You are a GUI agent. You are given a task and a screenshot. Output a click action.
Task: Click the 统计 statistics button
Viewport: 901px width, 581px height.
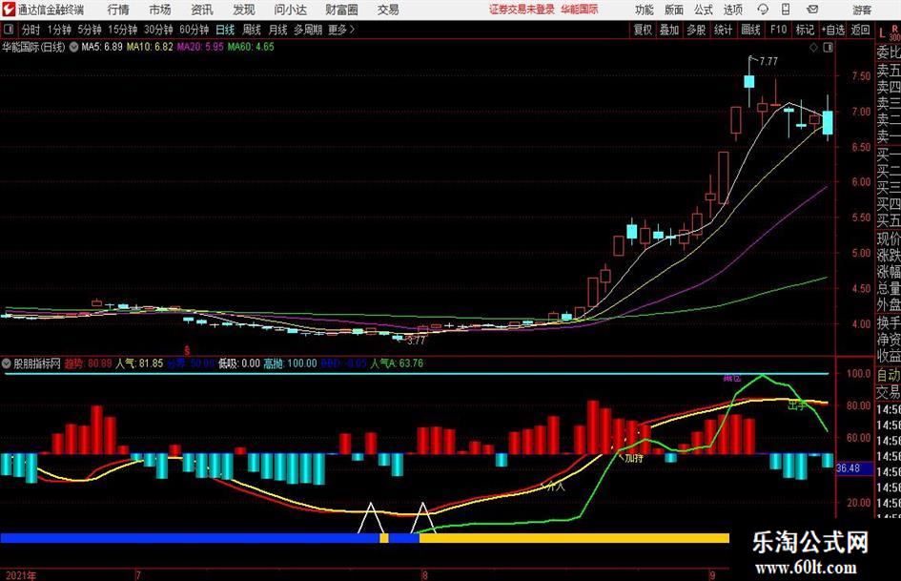[x=723, y=30]
